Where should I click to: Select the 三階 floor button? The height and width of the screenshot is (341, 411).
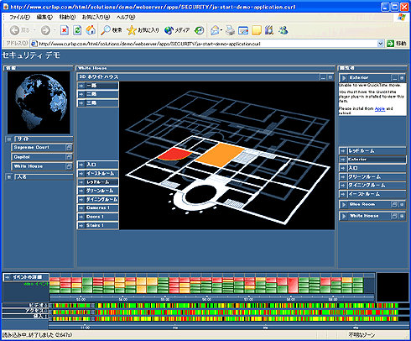98,103
